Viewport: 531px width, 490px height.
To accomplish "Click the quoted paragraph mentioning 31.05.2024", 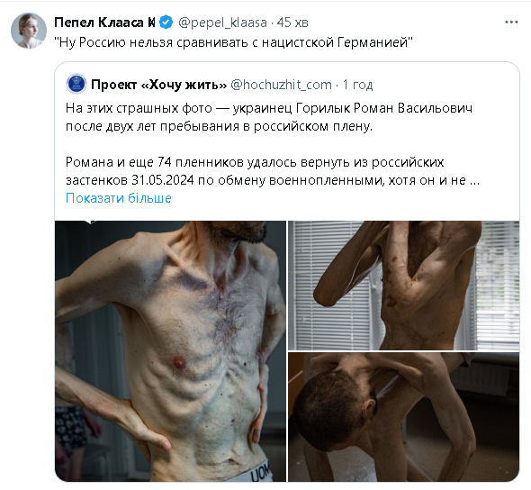I will [x=273, y=171].
